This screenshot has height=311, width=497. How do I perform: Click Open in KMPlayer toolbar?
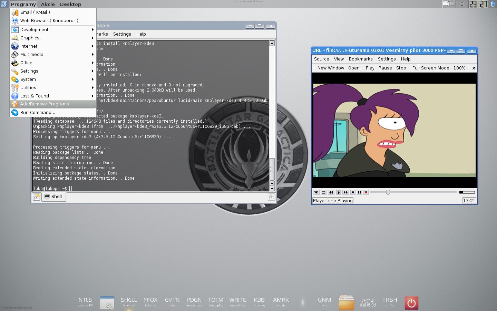coord(354,68)
